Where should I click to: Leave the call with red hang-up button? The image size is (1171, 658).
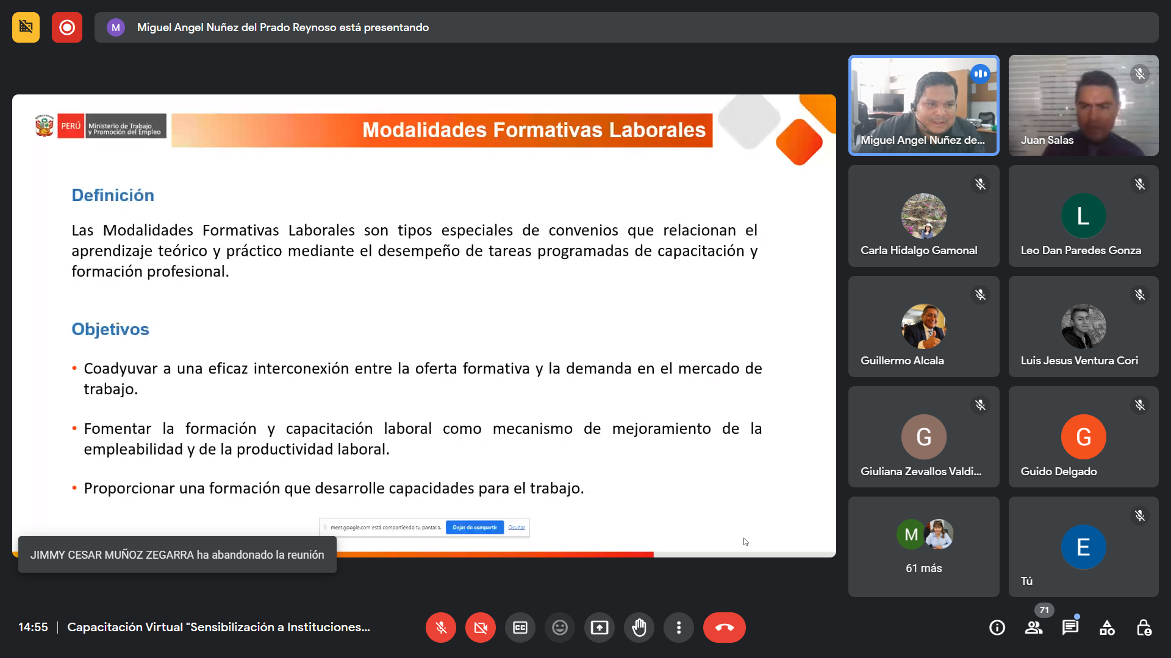[725, 628]
